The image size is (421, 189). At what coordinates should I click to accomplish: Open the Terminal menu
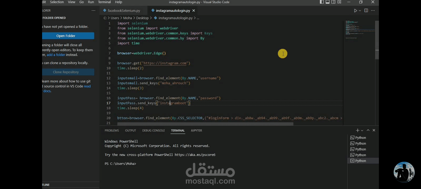(x=104, y=2)
